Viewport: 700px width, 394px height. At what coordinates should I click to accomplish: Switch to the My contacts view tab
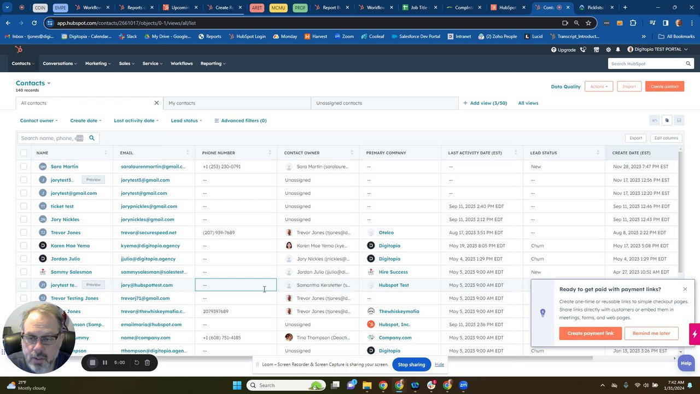point(237,103)
